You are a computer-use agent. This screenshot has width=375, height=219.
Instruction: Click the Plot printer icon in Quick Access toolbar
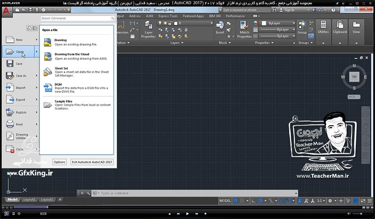point(44,10)
